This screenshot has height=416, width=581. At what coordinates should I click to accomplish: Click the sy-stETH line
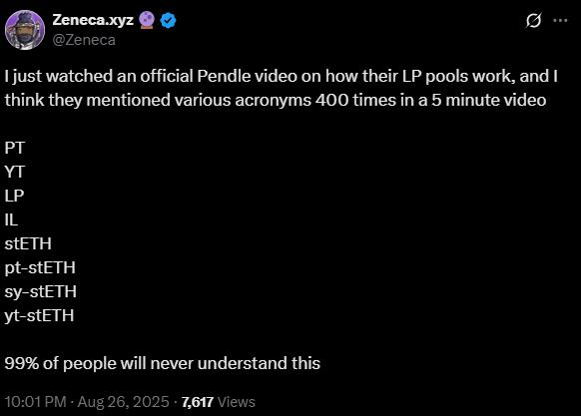pyautogui.click(x=41, y=291)
